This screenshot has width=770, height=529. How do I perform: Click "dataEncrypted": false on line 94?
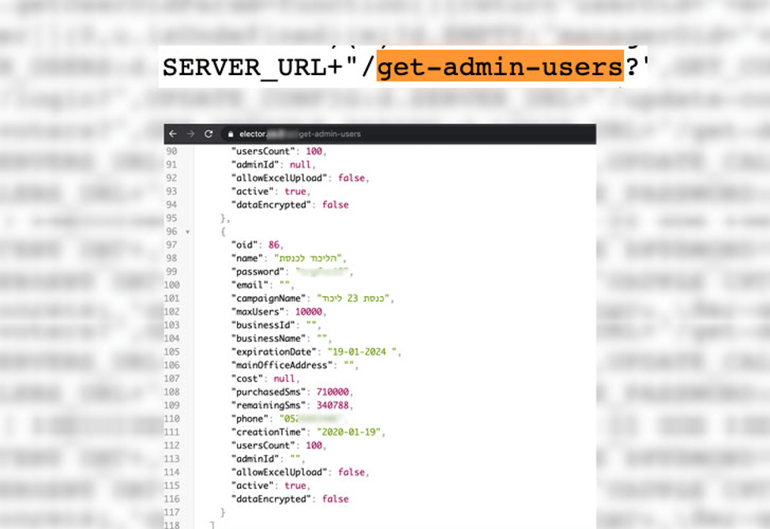290,204
